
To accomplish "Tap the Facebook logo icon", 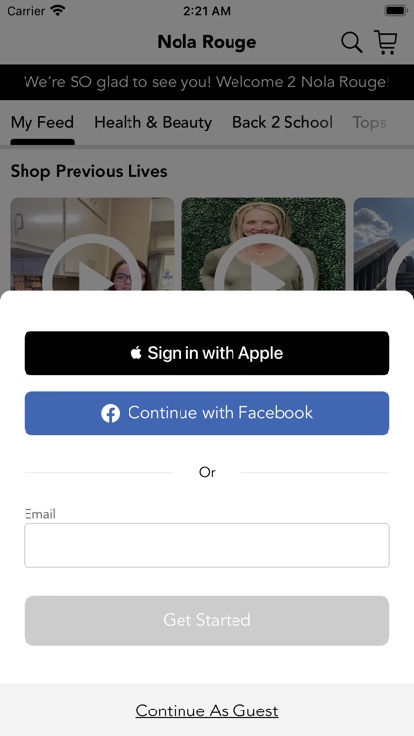I will click(x=110, y=413).
